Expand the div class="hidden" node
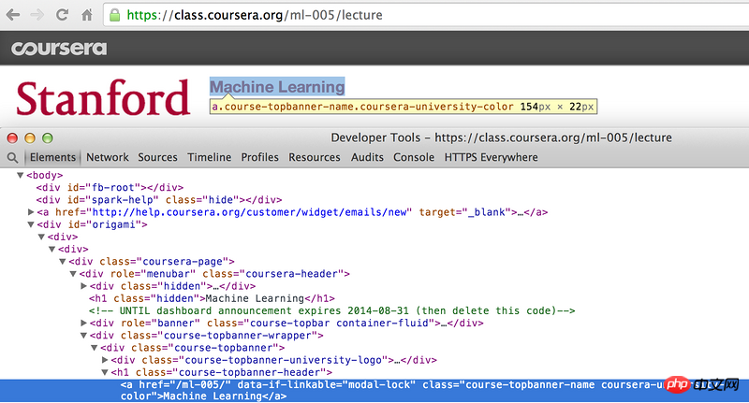 point(83,286)
